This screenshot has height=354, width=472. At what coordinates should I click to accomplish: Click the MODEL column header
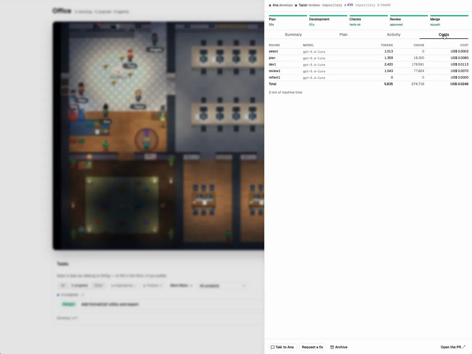coord(308,45)
